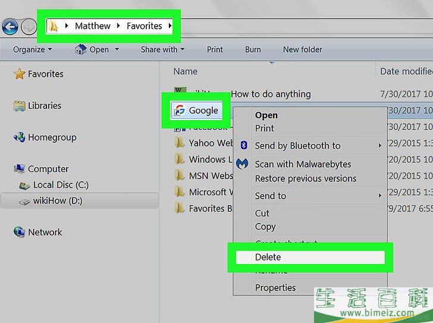Image resolution: width=433 pixels, height=323 pixels.
Task: Choose Restore previous versions
Action: 306,178
